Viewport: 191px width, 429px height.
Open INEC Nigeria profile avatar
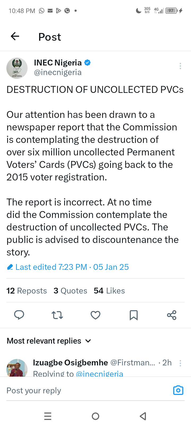[17, 68]
